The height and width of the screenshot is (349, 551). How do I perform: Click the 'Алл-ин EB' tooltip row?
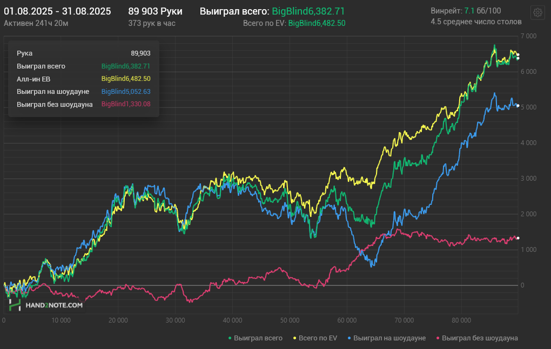tap(84, 79)
